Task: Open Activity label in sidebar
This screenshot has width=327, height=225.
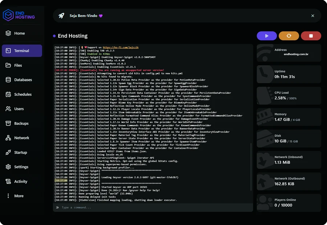Action: coord(21,181)
